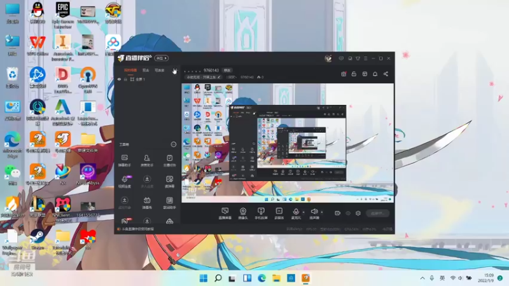Open the tutorial link in the status bar

click(138, 229)
